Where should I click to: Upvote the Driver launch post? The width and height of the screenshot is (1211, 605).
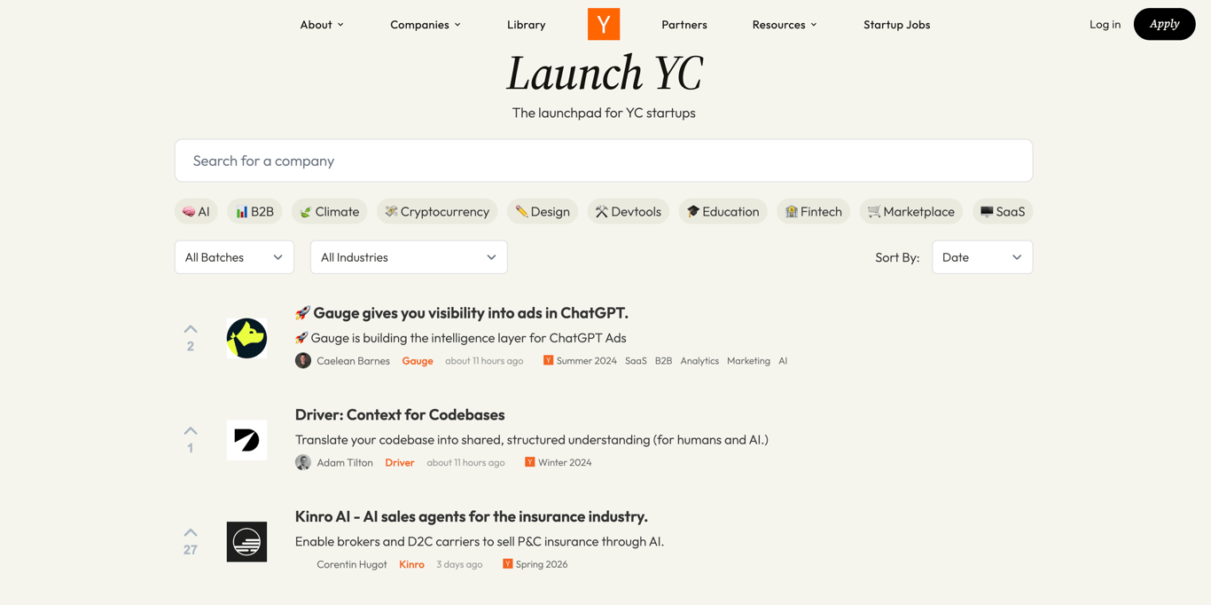191,431
